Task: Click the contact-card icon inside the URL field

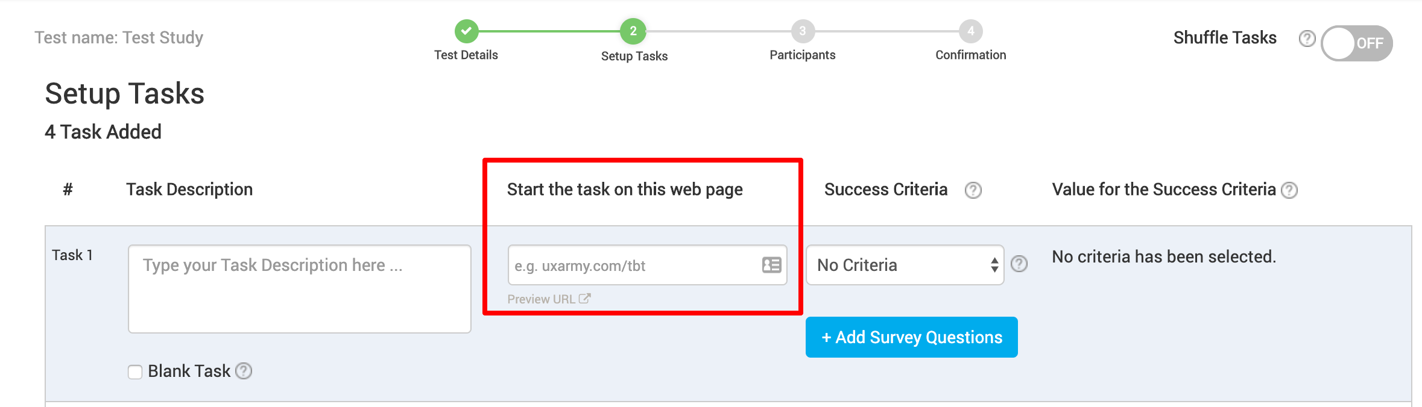Action: (771, 265)
